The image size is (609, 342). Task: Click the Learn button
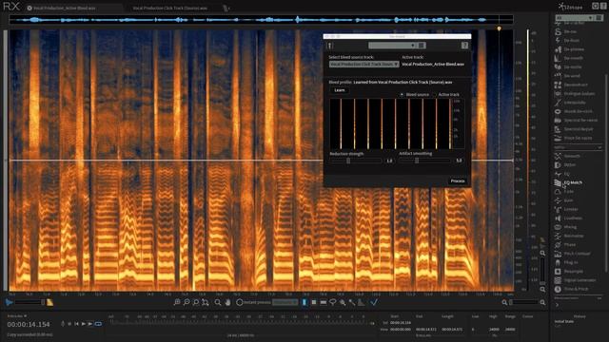pos(339,90)
